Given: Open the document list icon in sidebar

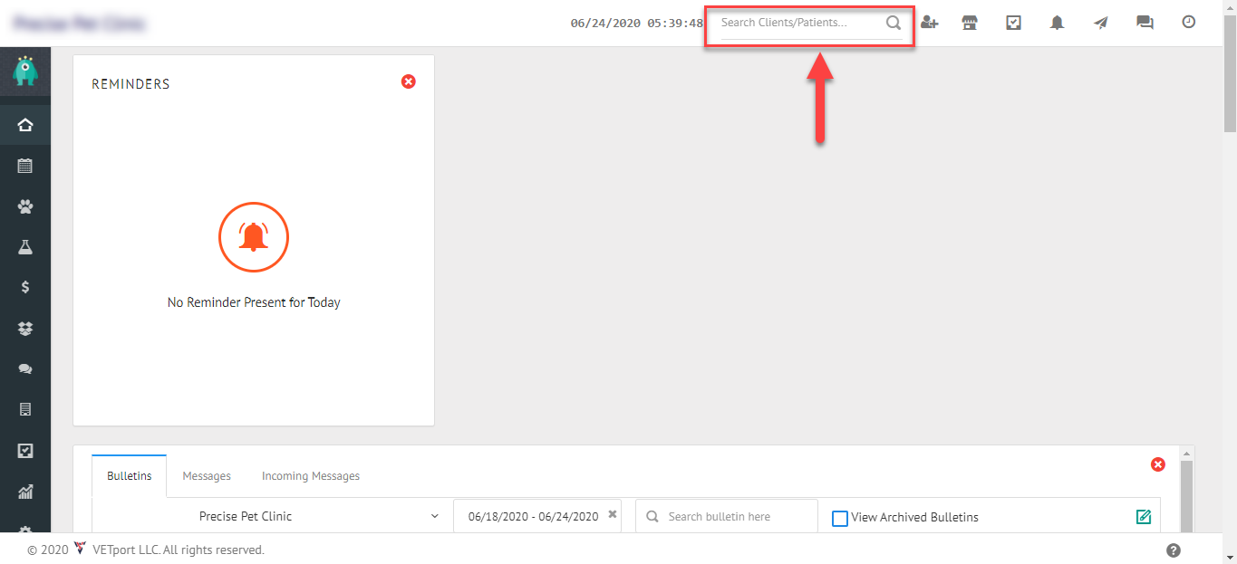Looking at the screenshot, I should (x=25, y=409).
